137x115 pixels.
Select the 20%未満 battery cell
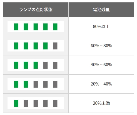click(x=101, y=103)
